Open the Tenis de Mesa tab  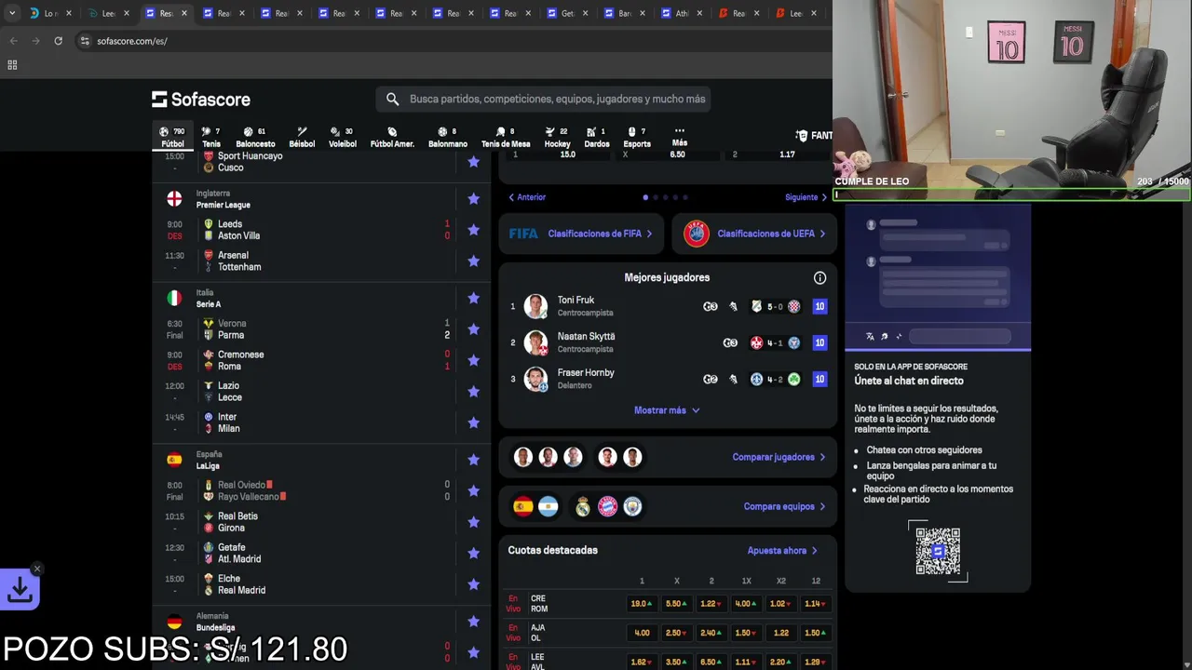pyautogui.click(x=506, y=137)
